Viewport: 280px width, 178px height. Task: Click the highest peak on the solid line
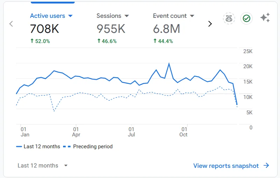tap(169, 64)
